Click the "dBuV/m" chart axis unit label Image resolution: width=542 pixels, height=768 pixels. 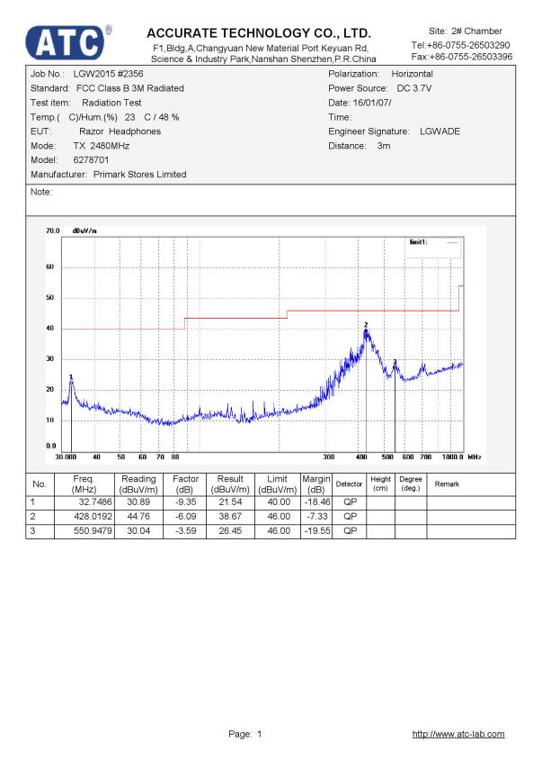coord(84,230)
